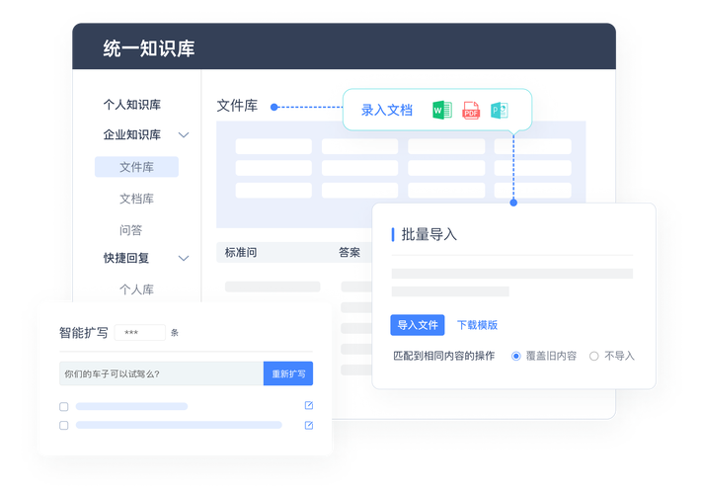
Task: Click the 导入文件 button
Action: coord(418,325)
